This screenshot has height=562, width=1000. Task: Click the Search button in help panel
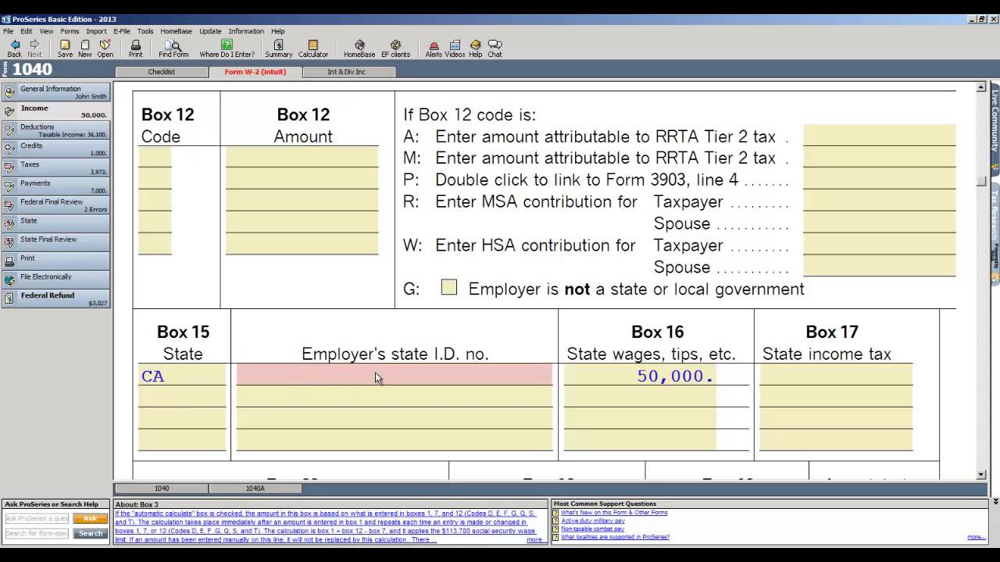pos(91,533)
